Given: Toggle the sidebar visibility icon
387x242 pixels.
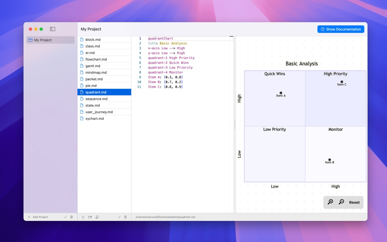Looking at the screenshot, I should (x=52, y=29).
